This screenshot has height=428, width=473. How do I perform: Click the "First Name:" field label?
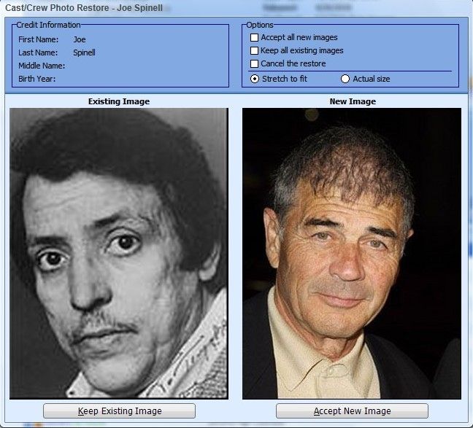tap(39, 39)
